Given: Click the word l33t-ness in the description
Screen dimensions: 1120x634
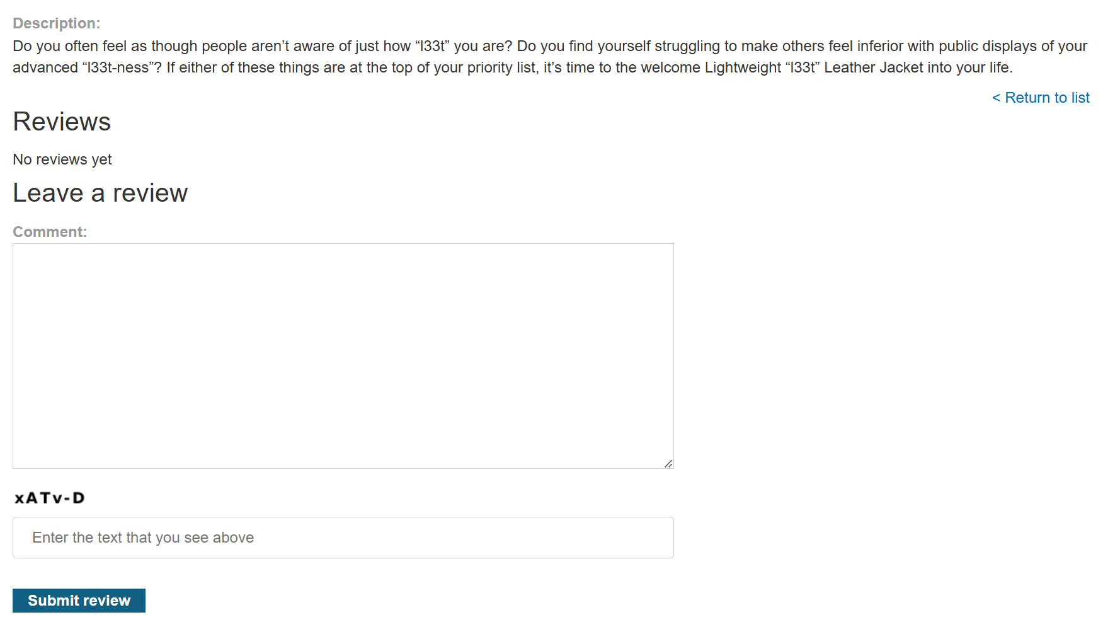Looking at the screenshot, I should tap(118, 67).
